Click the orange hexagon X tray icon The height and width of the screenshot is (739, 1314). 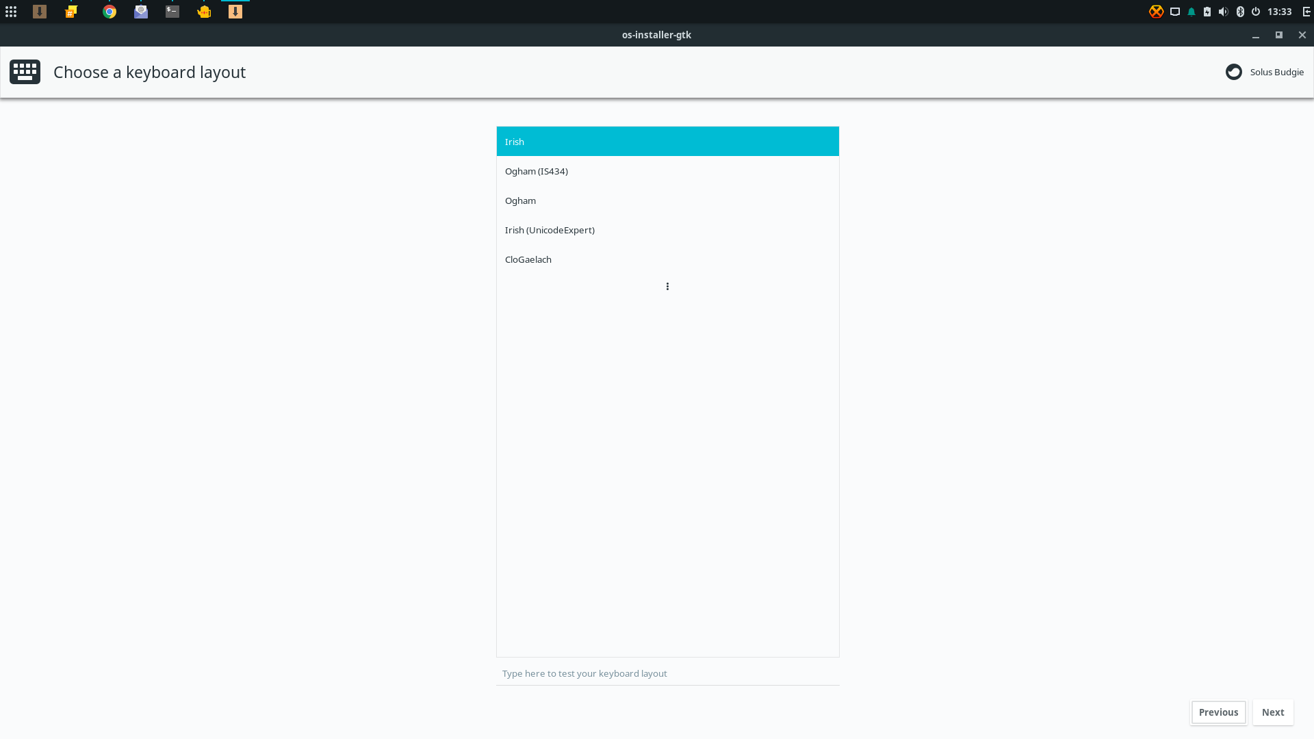click(x=1156, y=12)
